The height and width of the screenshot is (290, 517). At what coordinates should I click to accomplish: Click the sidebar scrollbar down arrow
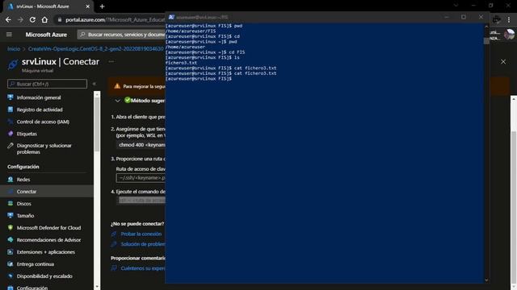pos(97,287)
